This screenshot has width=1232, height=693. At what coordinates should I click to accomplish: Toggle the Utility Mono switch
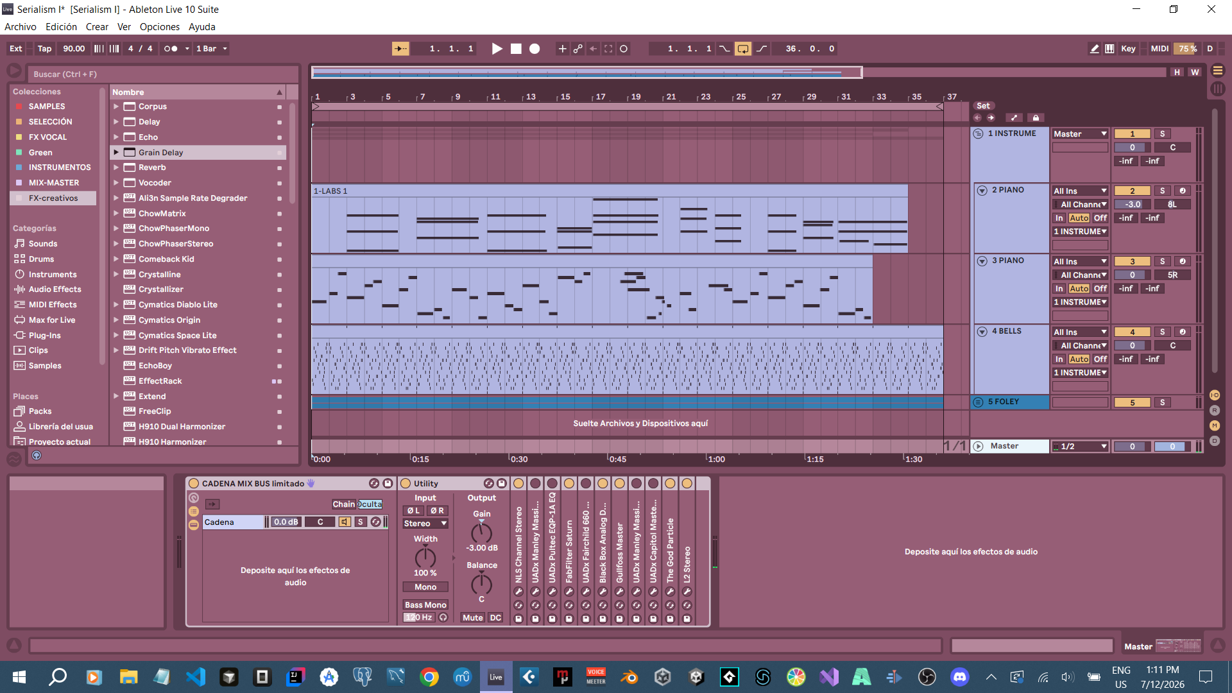pyautogui.click(x=425, y=587)
